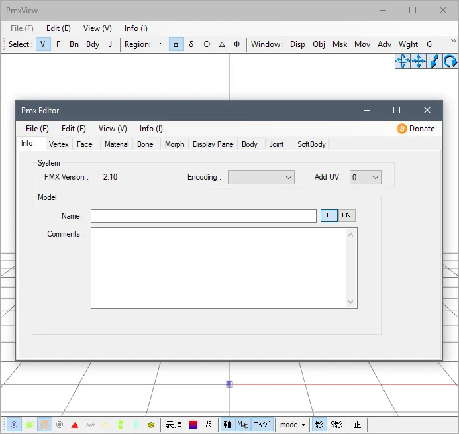Click the red-blue gradient color swatch
The width and height of the screenshot is (459, 434).
(193, 425)
